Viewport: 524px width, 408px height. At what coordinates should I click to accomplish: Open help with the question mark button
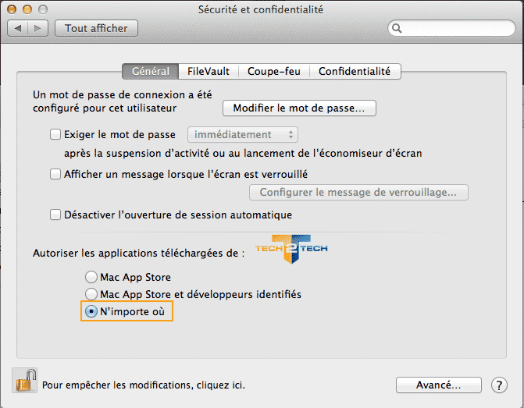pyautogui.click(x=499, y=385)
